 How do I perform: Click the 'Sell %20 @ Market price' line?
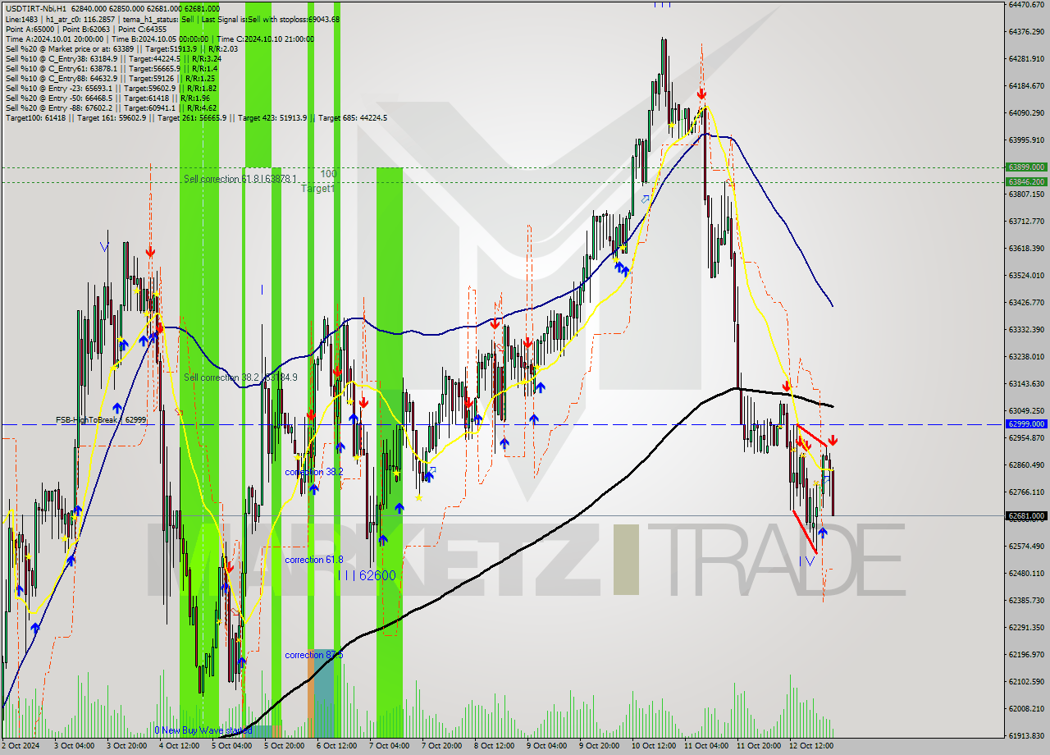coord(121,48)
